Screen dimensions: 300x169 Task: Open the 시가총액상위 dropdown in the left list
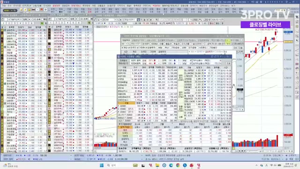click(x=21, y=19)
